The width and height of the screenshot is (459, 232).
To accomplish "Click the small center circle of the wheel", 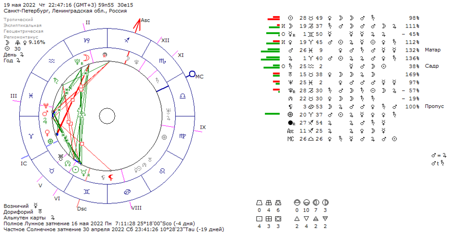I will point(107,116).
